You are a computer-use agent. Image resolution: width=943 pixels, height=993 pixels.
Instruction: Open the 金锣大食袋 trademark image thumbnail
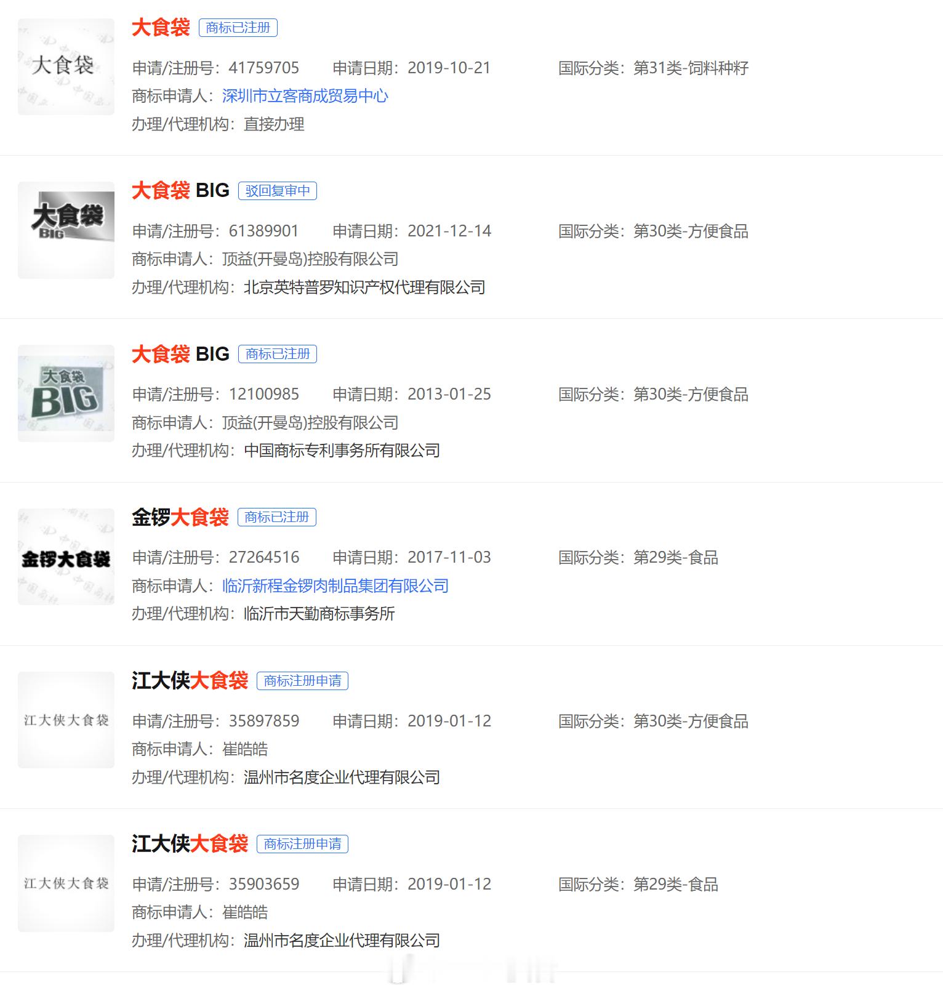coord(66,557)
